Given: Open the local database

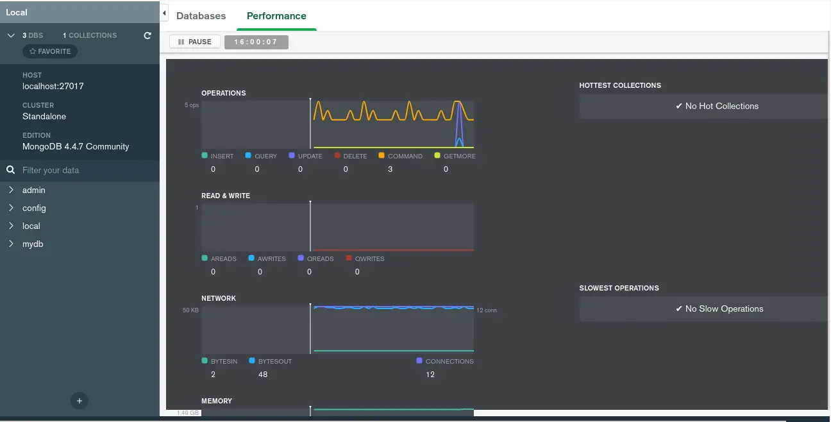Looking at the screenshot, I should pyautogui.click(x=31, y=226).
